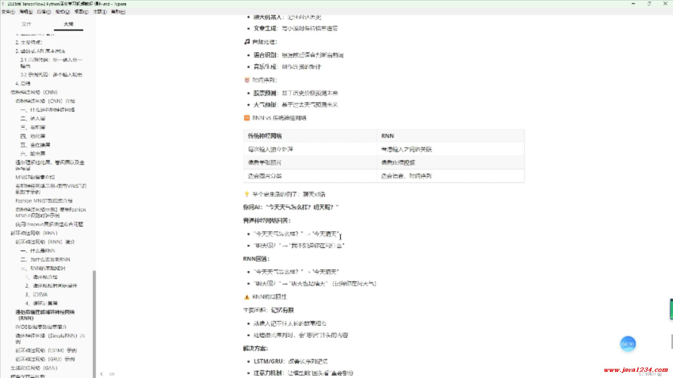This screenshot has width=673, height=378.
Task: Open the 文件(F) menu
Action: click(8, 12)
